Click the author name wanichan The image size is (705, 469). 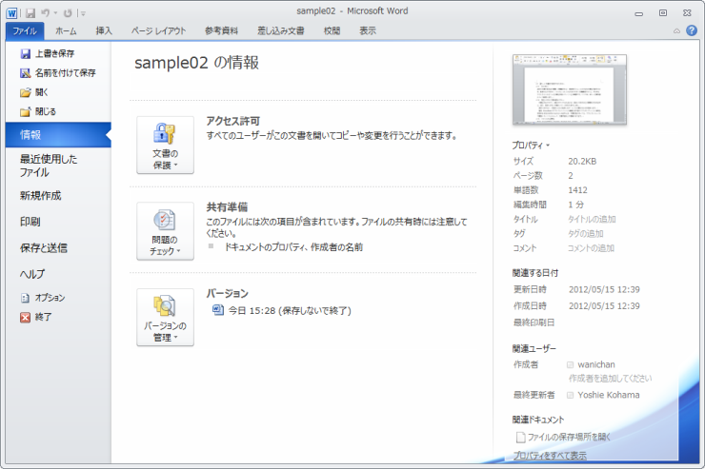tap(596, 364)
